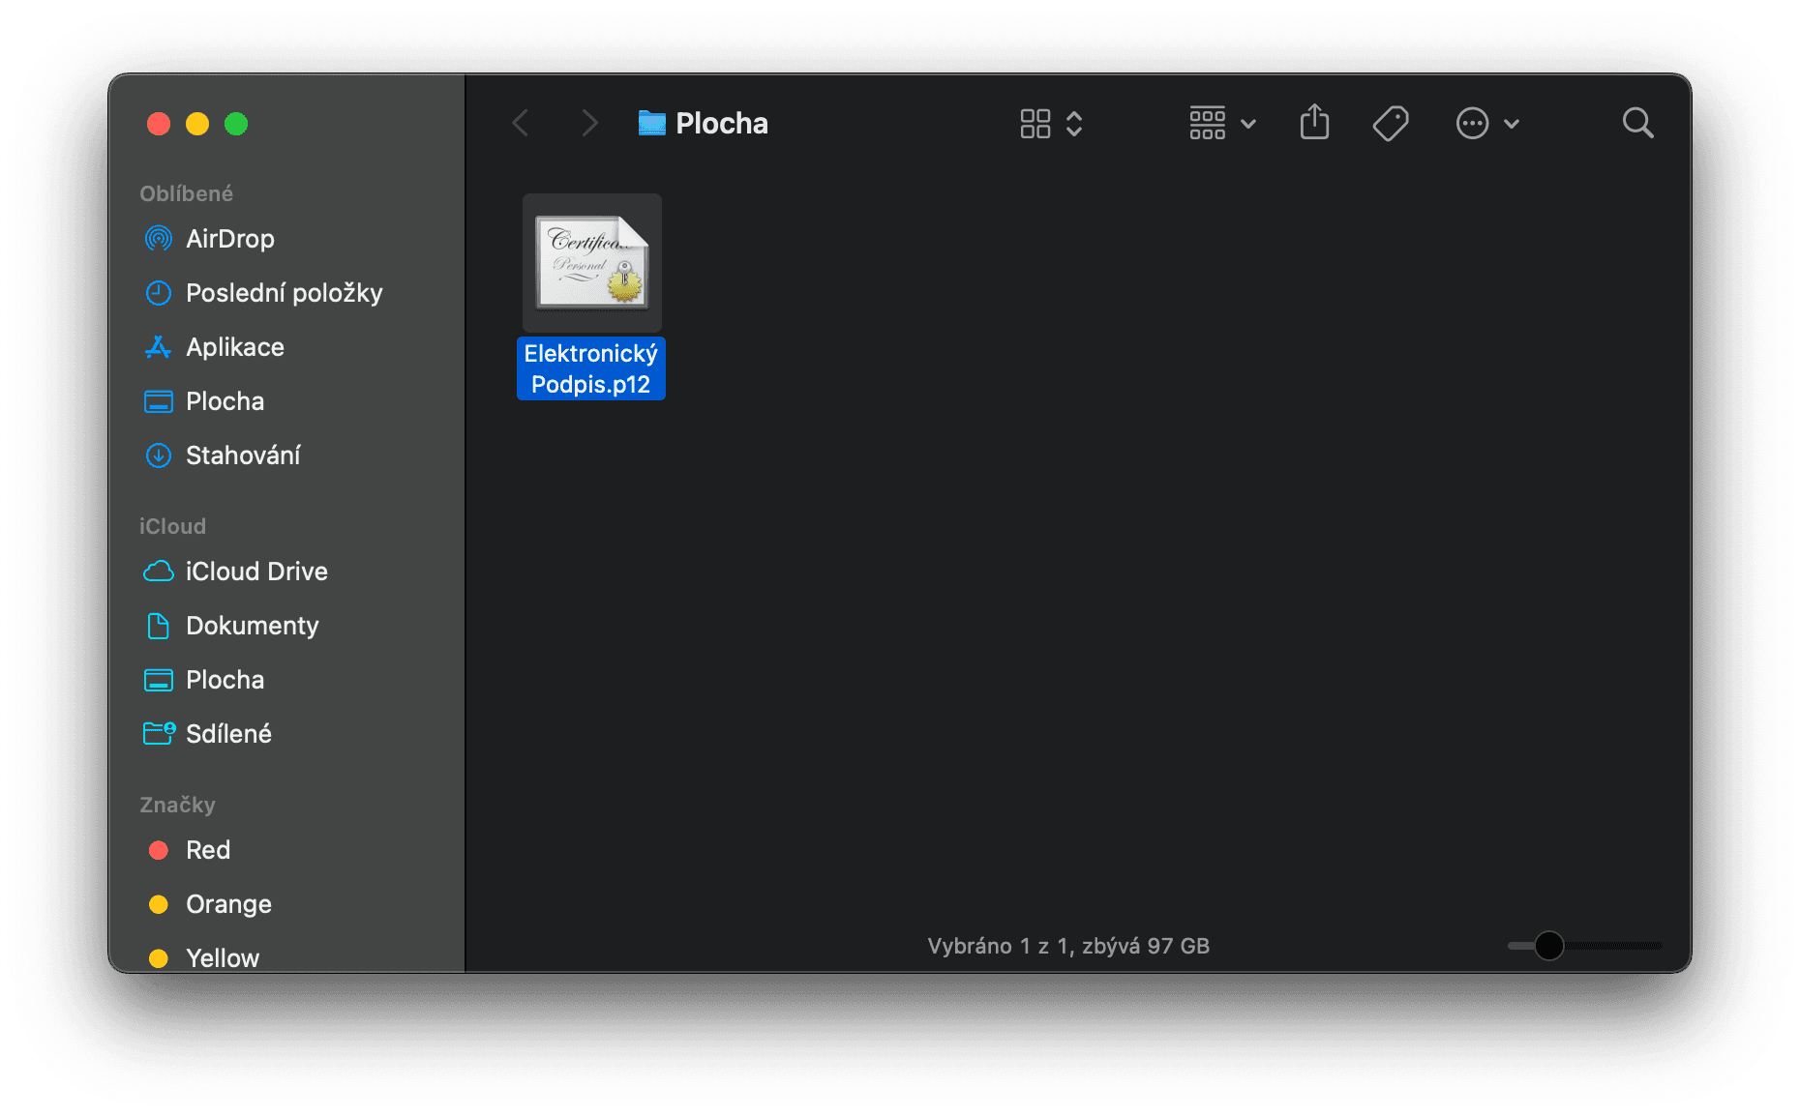The height and width of the screenshot is (1116, 1800).
Task: Open the view mode switcher dropdown
Action: tap(1051, 123)
